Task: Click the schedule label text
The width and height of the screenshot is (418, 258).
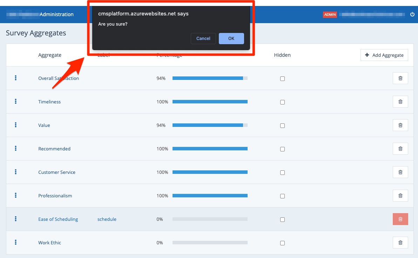Action: (107, 219)
